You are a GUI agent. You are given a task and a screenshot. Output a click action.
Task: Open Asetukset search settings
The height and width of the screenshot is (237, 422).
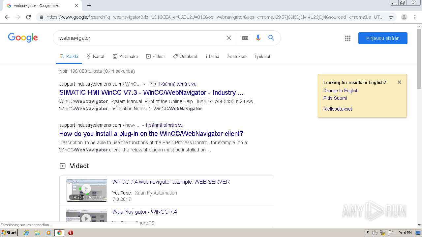point(237,56)
